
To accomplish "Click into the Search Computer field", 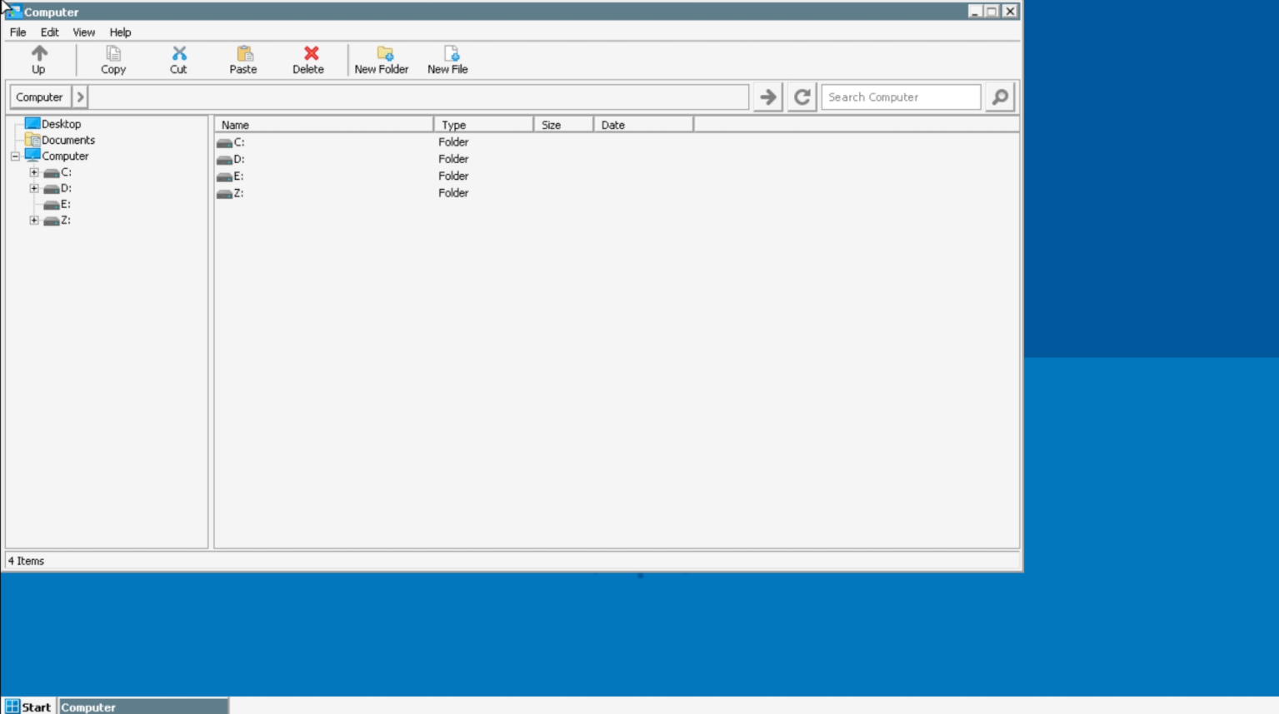I will 900,97.
